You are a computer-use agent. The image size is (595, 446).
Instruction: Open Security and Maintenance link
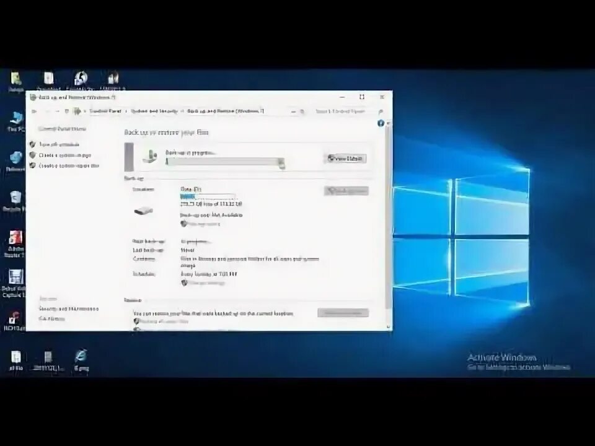pyautogui.click(x=69, y=308)
